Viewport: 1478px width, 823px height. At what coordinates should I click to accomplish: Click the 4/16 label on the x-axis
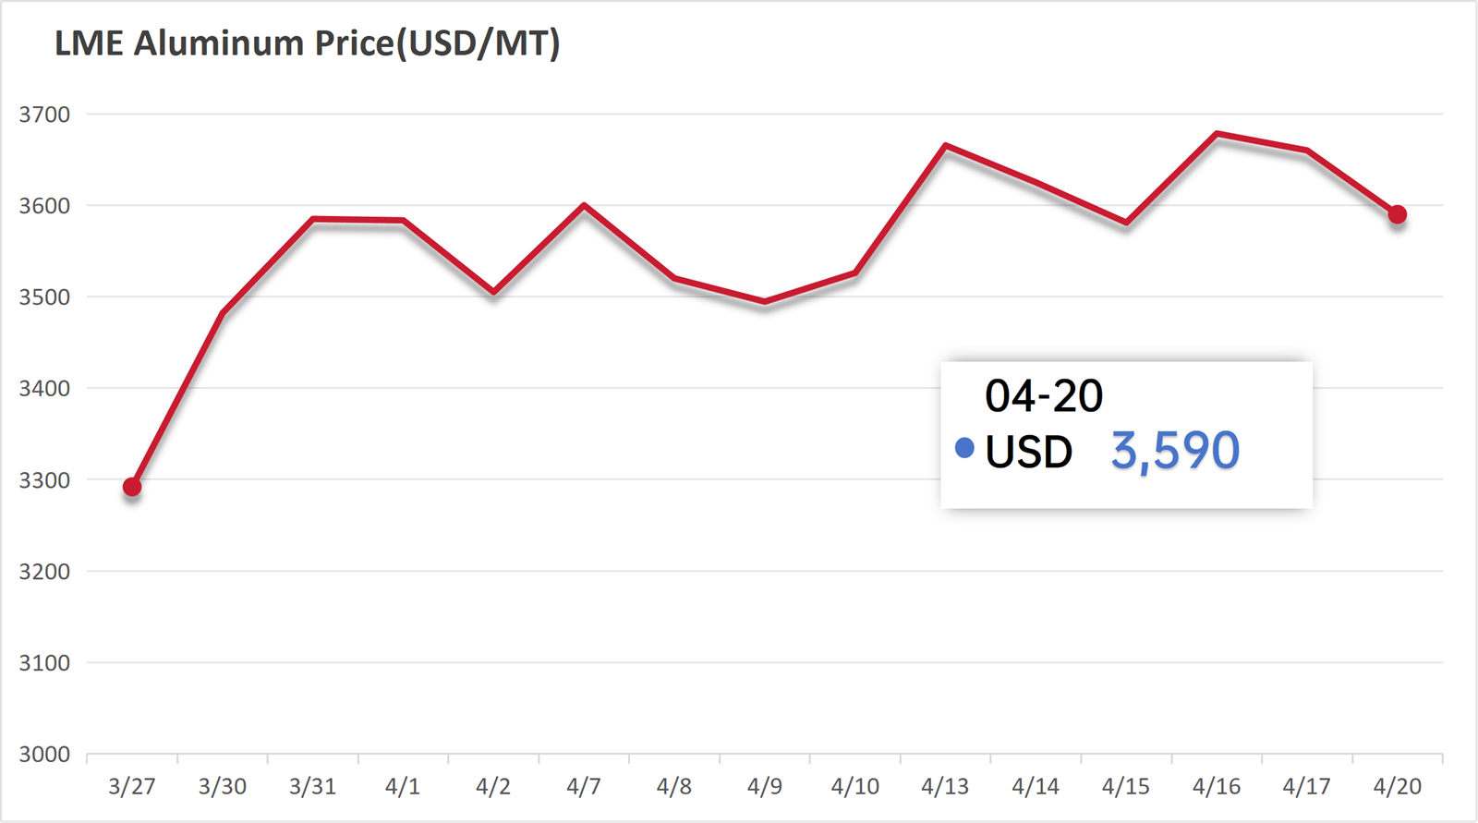pos(1216,787)
